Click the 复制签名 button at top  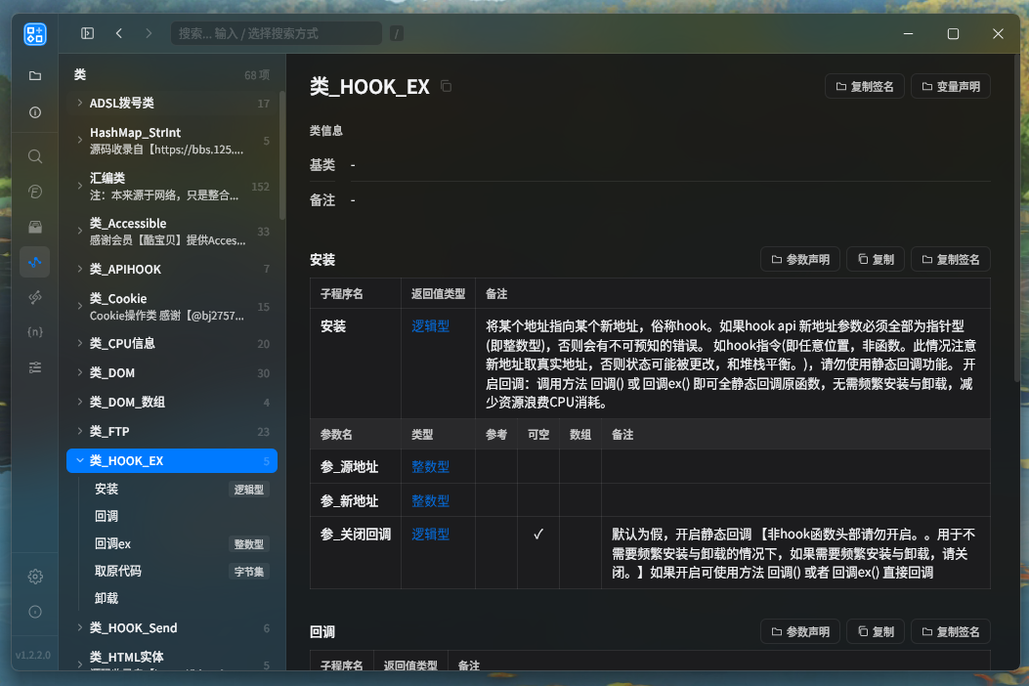click(x=864, y=87)
